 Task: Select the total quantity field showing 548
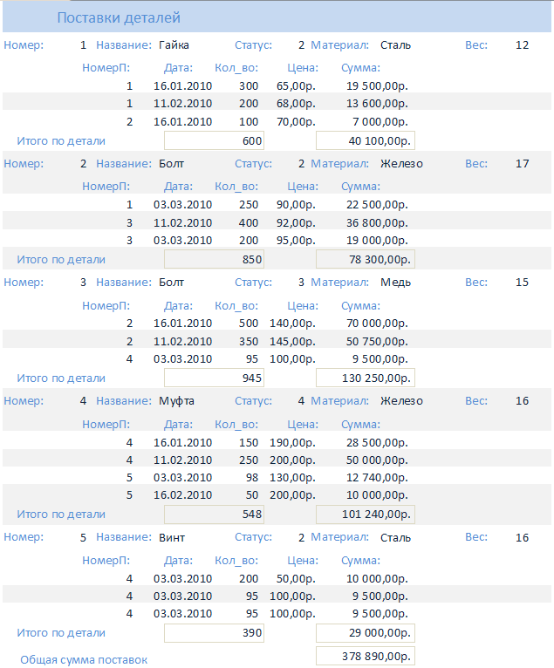[214, 514]
